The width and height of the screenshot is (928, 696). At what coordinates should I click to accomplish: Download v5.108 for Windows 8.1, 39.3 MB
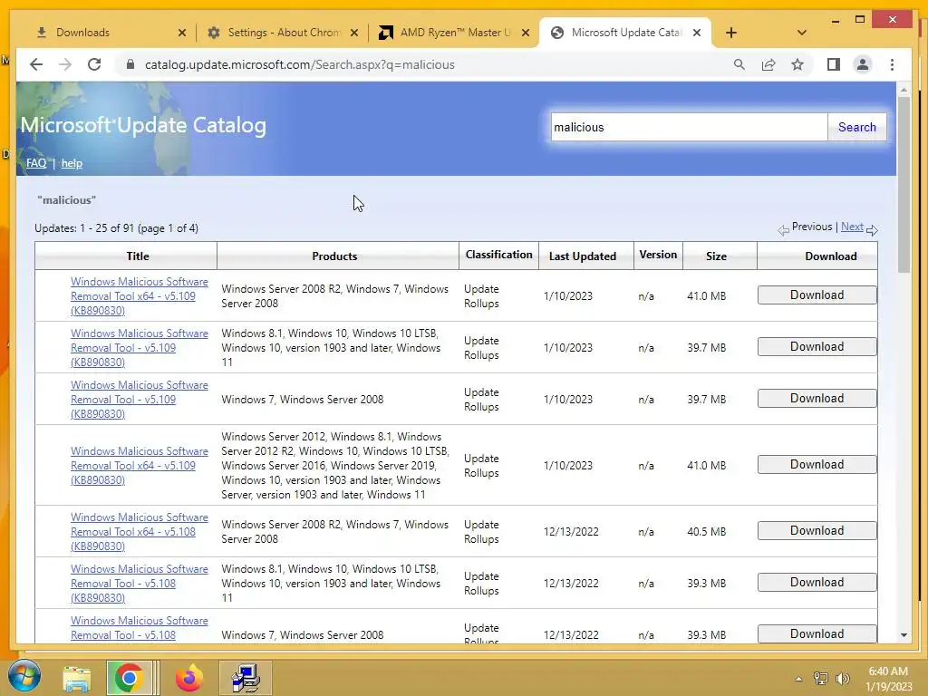point(817,582)
